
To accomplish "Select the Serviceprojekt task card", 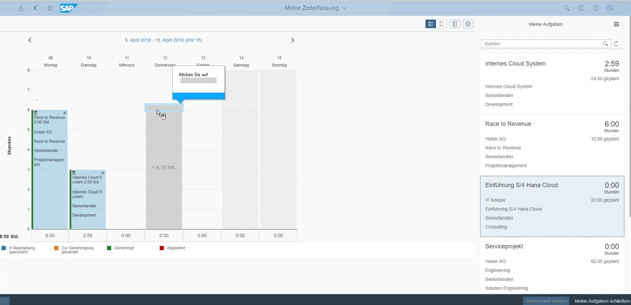I will click(552, 266).
